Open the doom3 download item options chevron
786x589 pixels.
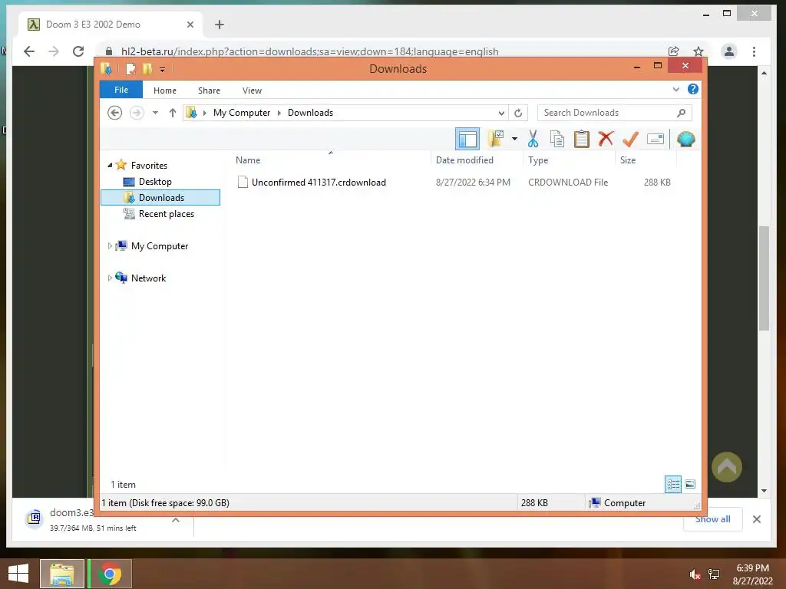tap(176, 520)
